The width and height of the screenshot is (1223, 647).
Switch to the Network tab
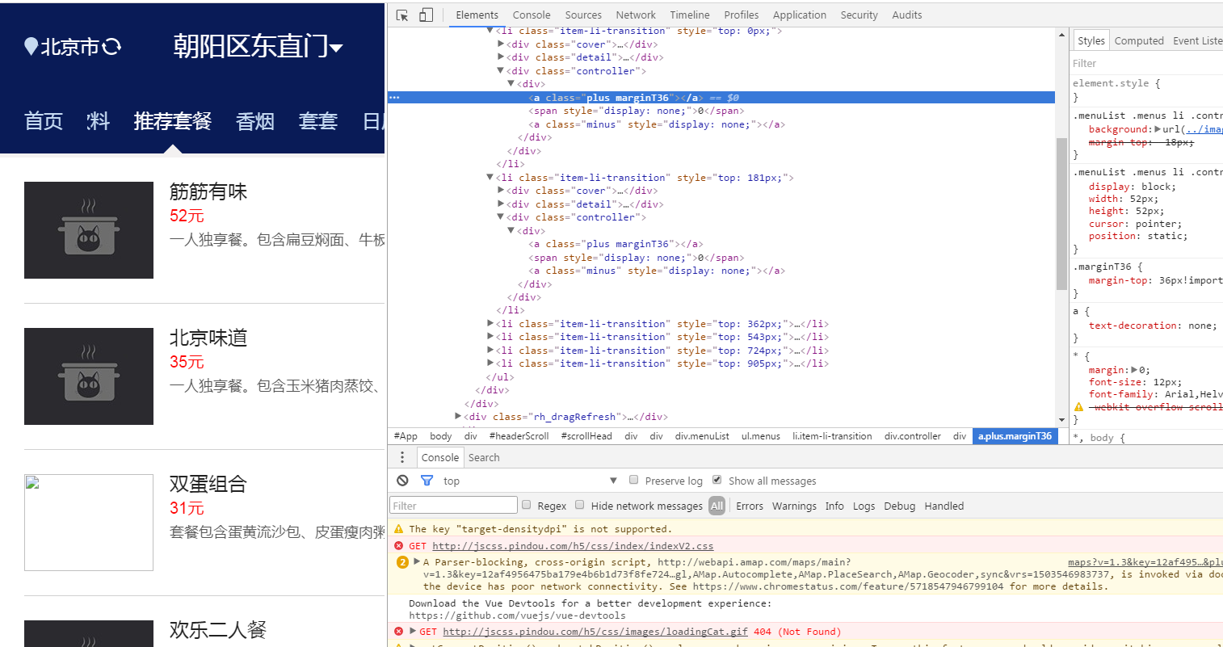pyautogui.click(x=636, y=15)
